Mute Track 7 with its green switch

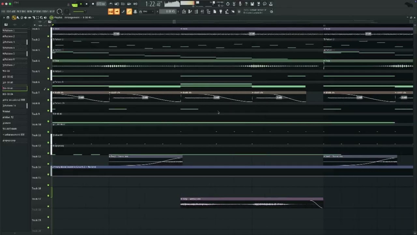tap(48, 100)
